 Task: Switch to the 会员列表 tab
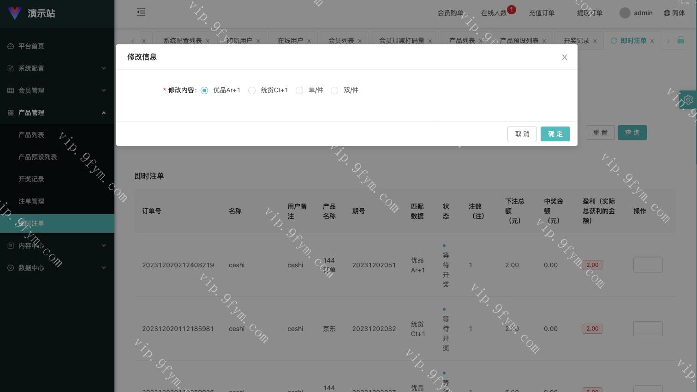click(341, 41)
